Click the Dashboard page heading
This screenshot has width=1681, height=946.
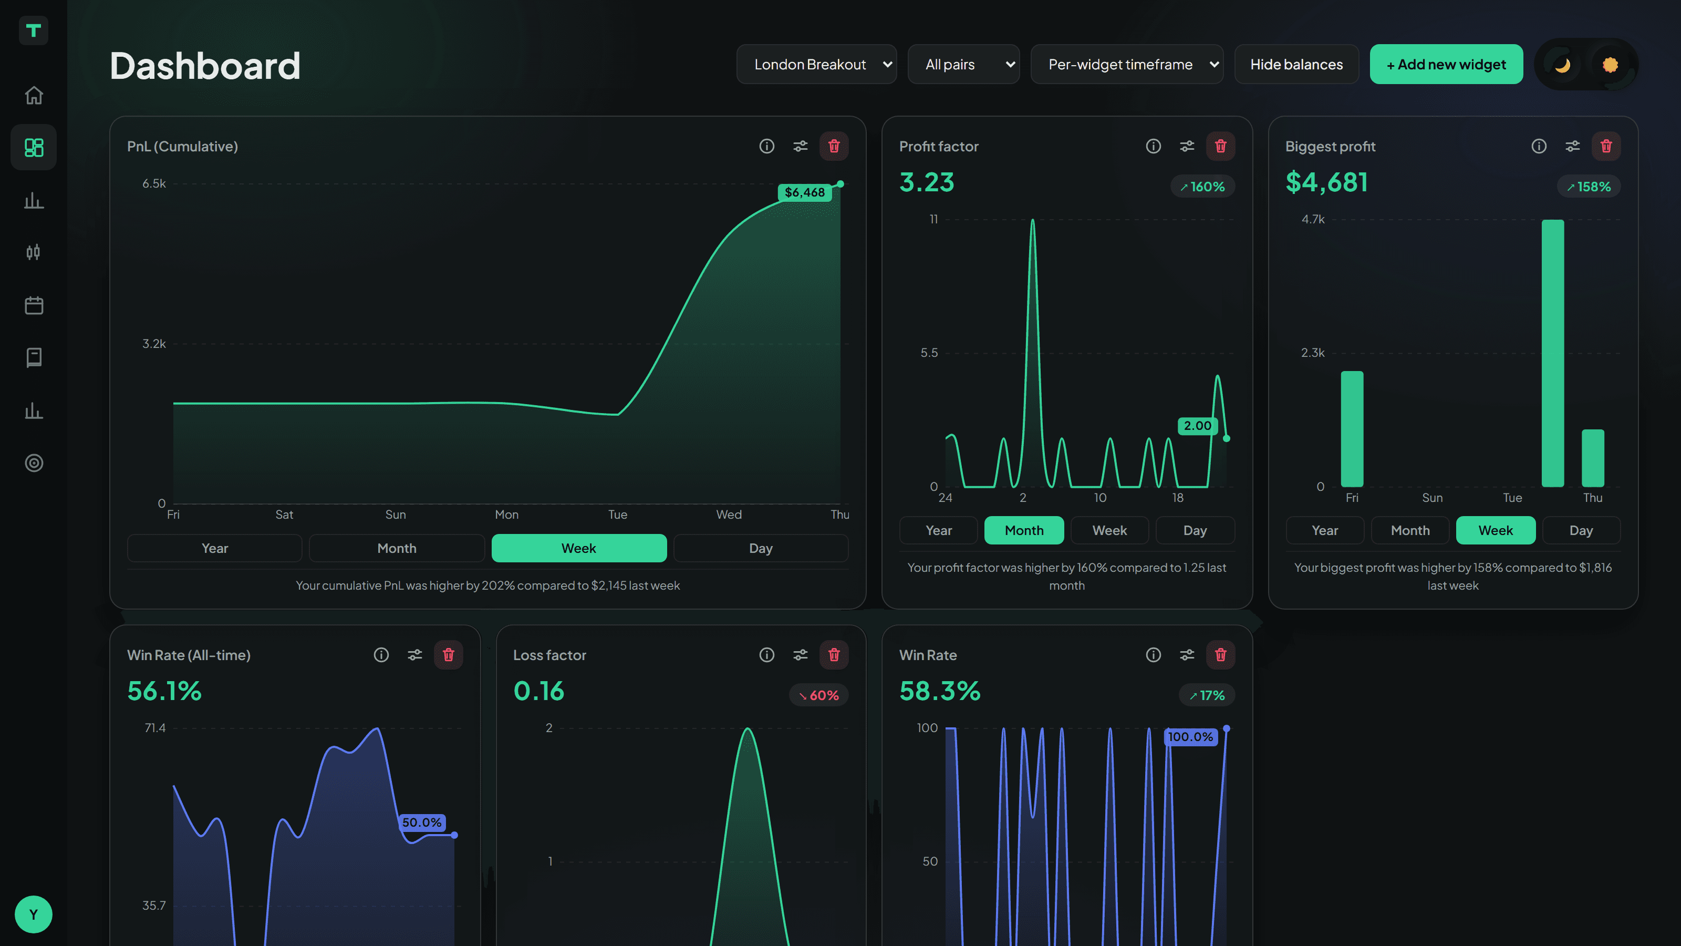pos(205,65)
